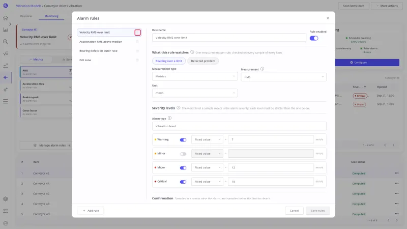Image resolution: width=407 pixels, height=229 pixels.
Task: Disable the Warning severity level
Action: tap(183, 139)
